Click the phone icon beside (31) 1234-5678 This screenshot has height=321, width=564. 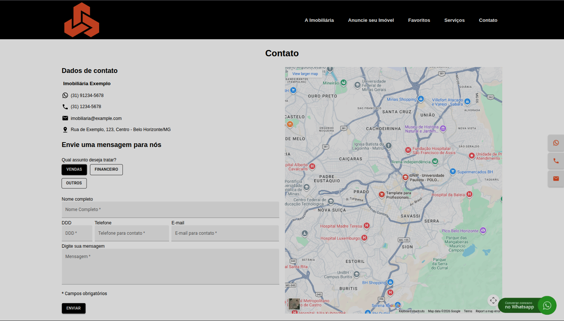[65, 107]
